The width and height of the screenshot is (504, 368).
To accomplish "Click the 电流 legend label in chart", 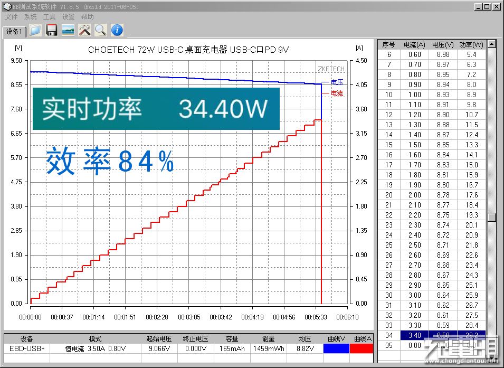I will tap(337, 93).
